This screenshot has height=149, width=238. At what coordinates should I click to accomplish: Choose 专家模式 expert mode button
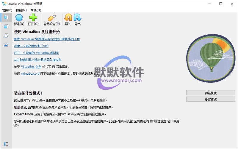(x=211, y=100)
